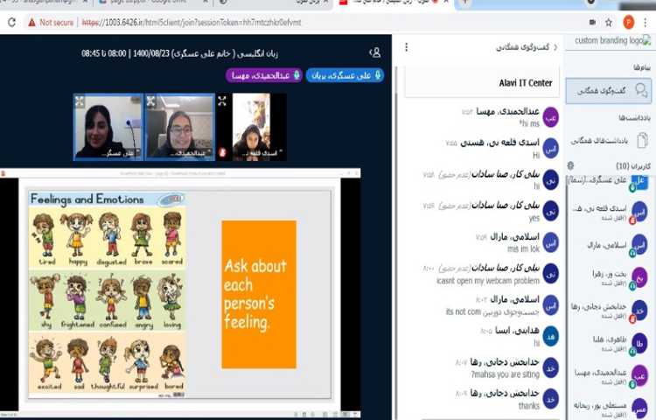Screen dimensions: 656x420
Task: Reload the page in the browser
Action: (11, 22)
